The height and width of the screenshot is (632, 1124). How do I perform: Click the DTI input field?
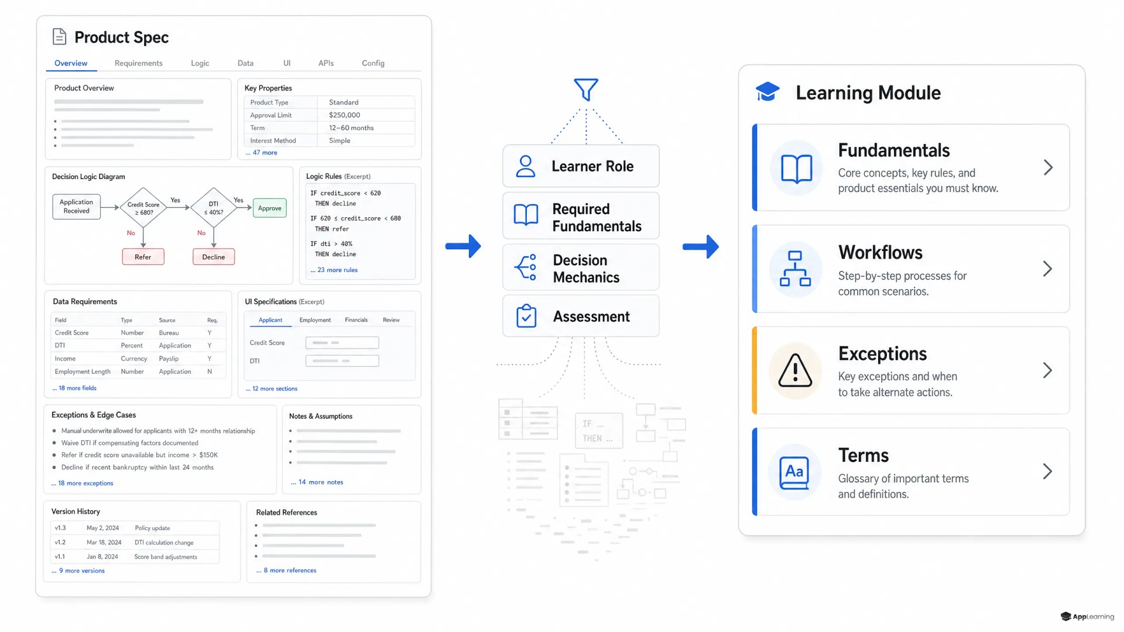(x=342, y=361)
